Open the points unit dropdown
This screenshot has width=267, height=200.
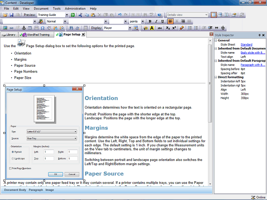[143, 21]
